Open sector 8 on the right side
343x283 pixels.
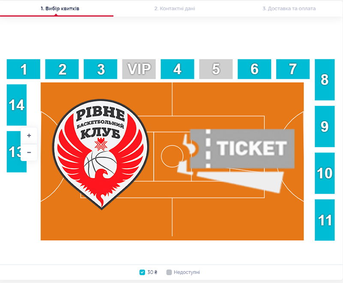click(325, 80)
